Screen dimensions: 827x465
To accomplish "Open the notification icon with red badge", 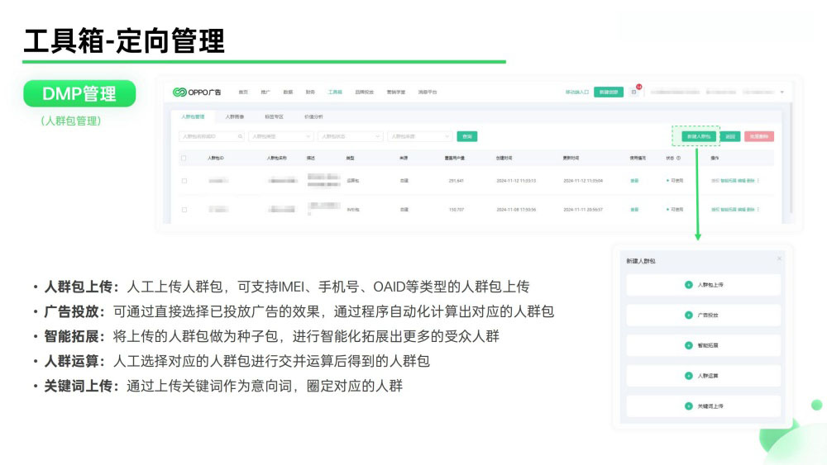I will click(634, 92).
